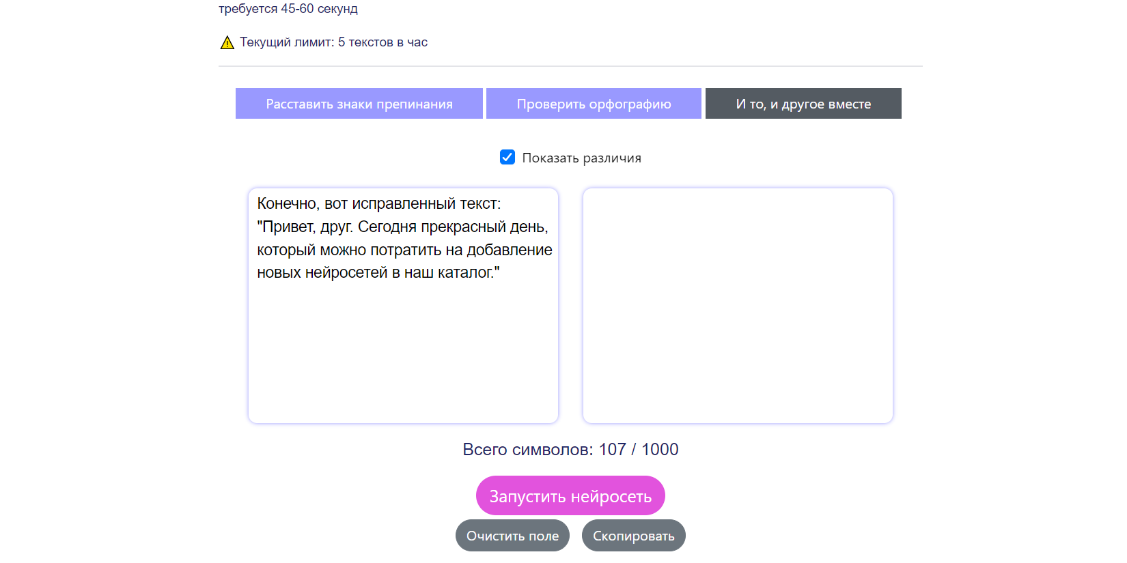Viewport: 1127px width, 563px height.
Task: Click the yellow warning triangle icon
Action: 227,42
